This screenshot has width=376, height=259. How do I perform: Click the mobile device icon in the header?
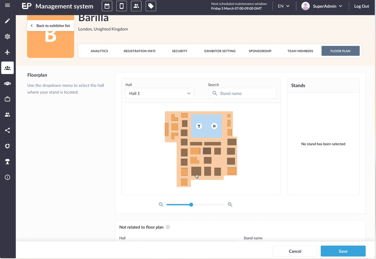[x=122, y=6]
